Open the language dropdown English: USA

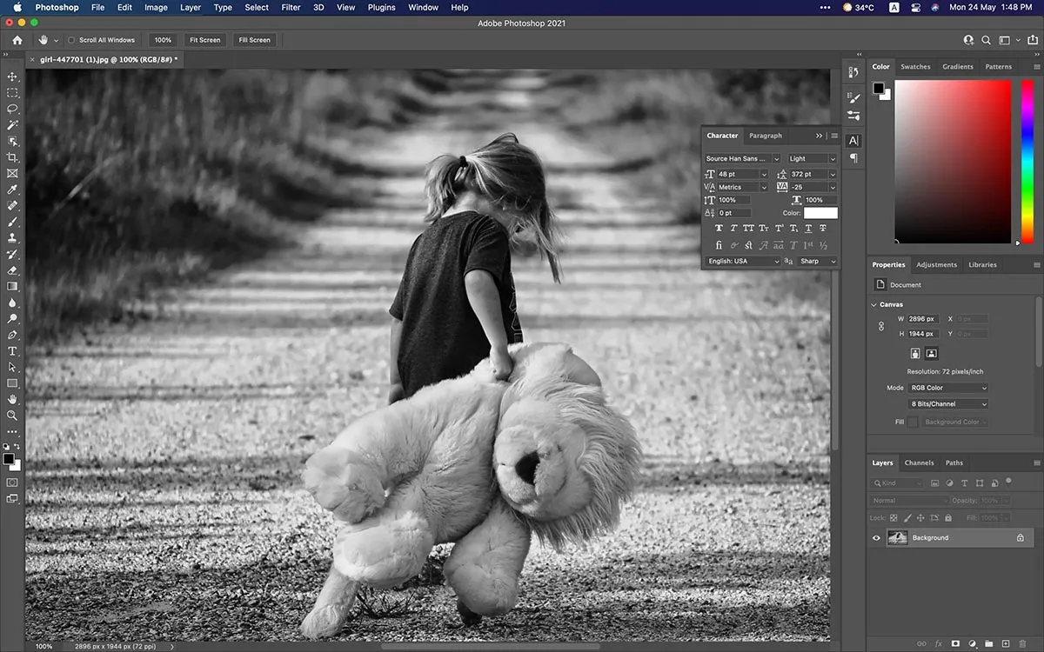742,261
